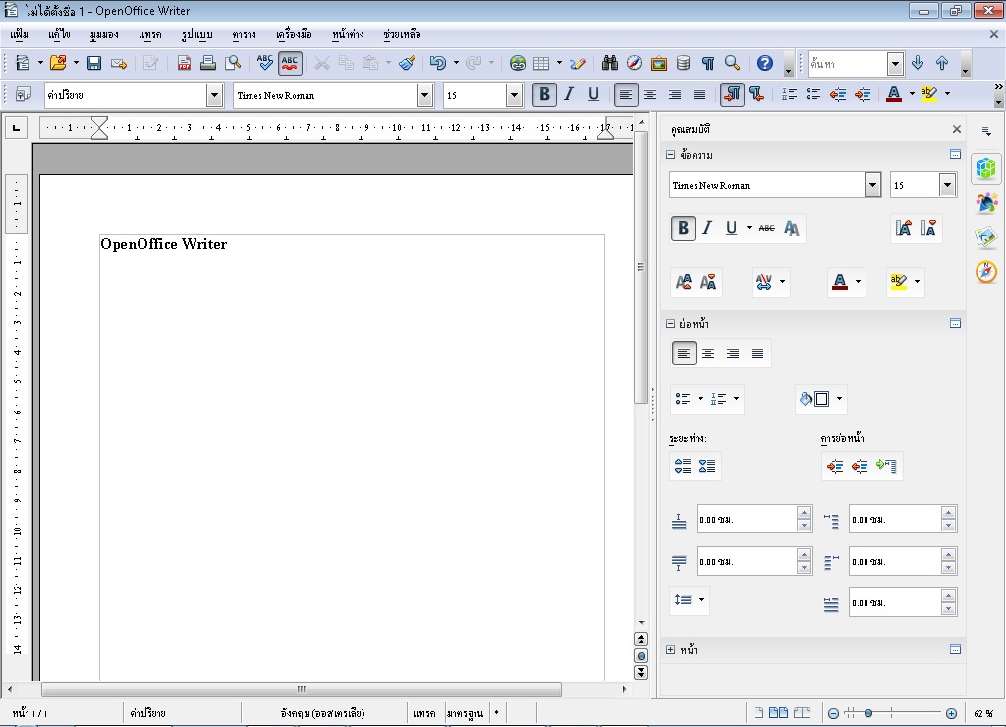Click the อังกฤษ (ออสเตรเลีย) language in the status bar
Image resolution: width=1006 pixels, height=727 pixels.
[x=322, y=713]
